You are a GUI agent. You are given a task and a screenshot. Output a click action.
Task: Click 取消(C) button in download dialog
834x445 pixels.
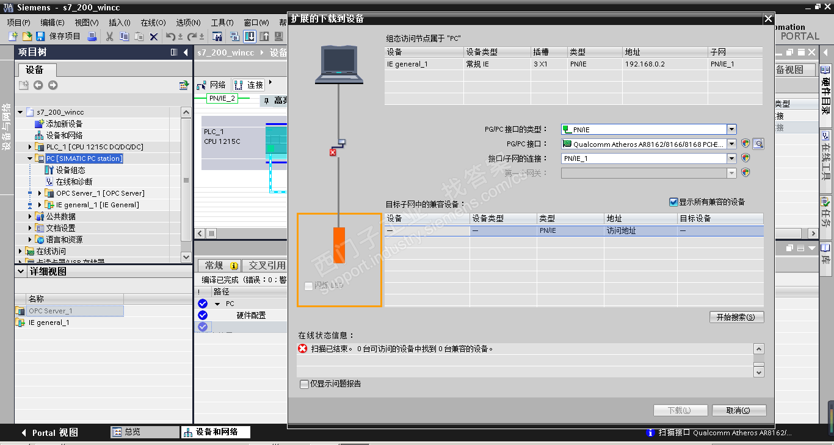738,410
